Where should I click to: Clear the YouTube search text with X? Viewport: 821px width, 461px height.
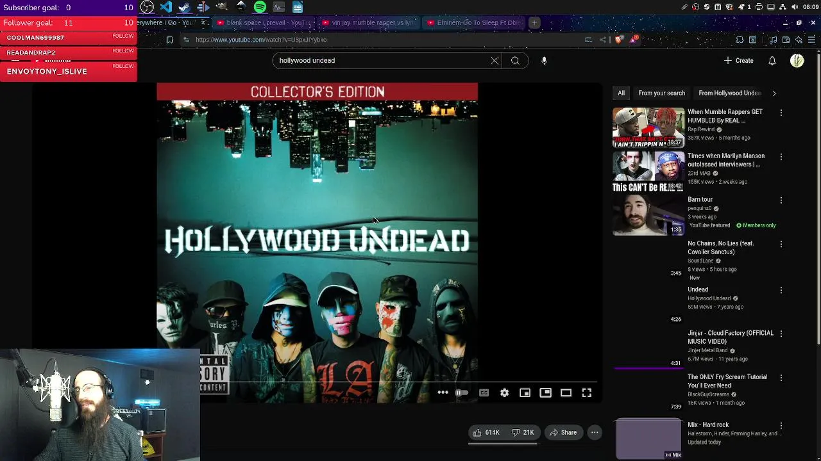pyautogui.click(x=495, y=61)
